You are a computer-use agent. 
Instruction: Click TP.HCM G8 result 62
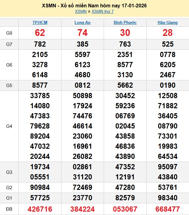(40, 33)
